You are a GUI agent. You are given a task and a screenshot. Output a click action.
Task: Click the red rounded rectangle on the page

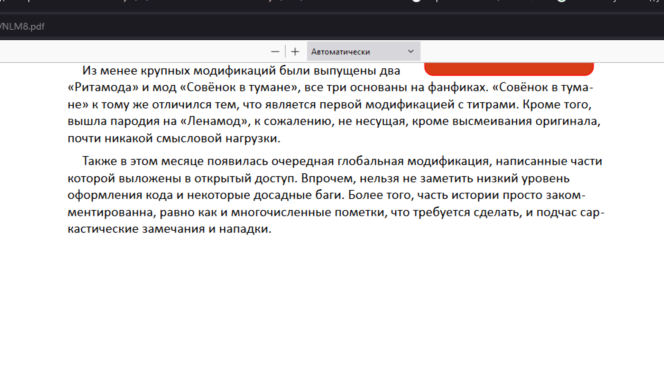click(x=508, y=68)
